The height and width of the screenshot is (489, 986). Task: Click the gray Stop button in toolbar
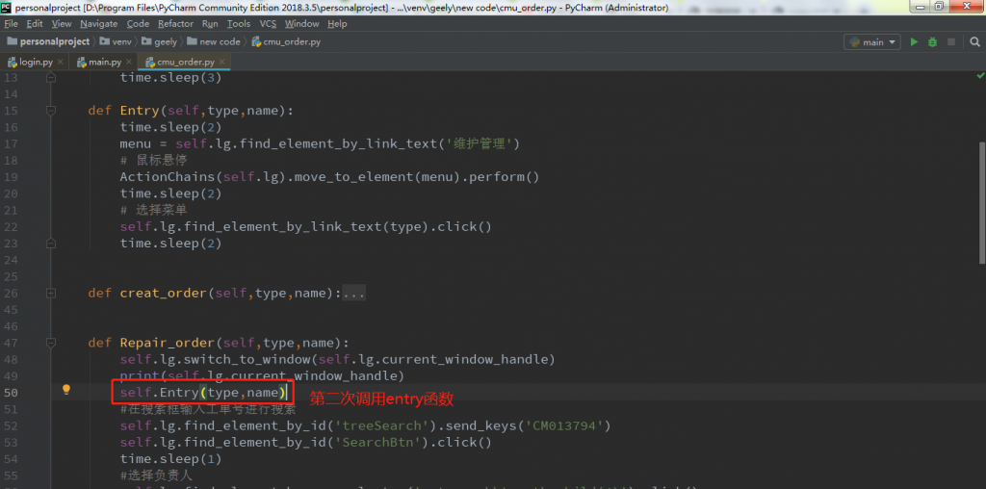point(950,42)
